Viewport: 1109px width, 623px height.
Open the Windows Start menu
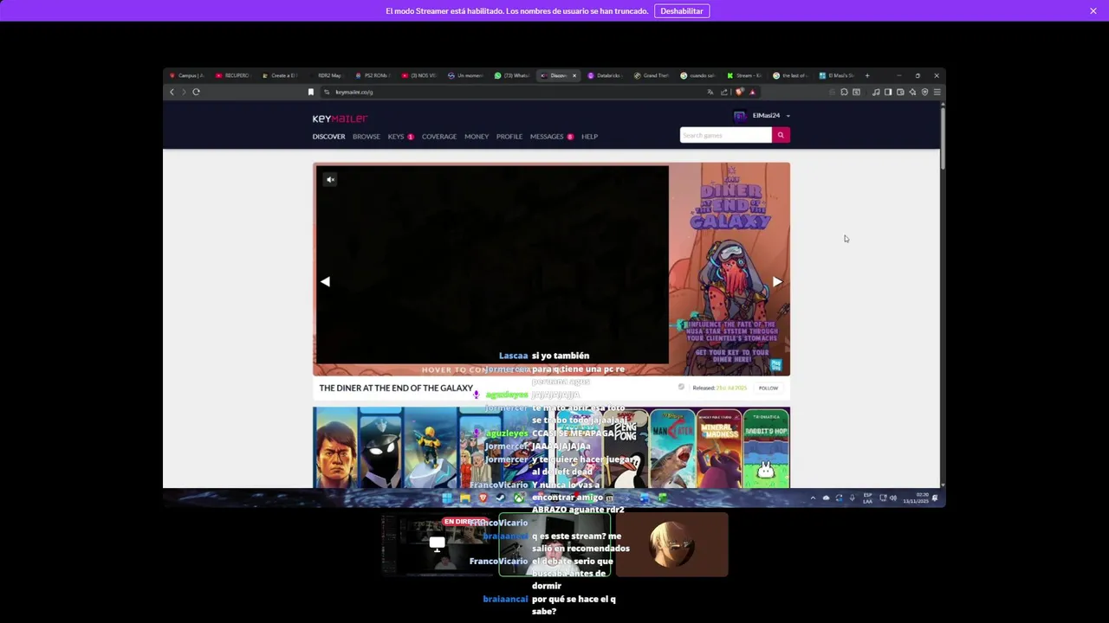click(447, 498)
